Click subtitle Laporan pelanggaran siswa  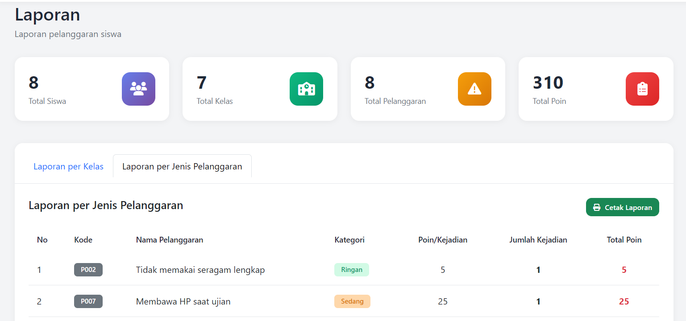68,34
